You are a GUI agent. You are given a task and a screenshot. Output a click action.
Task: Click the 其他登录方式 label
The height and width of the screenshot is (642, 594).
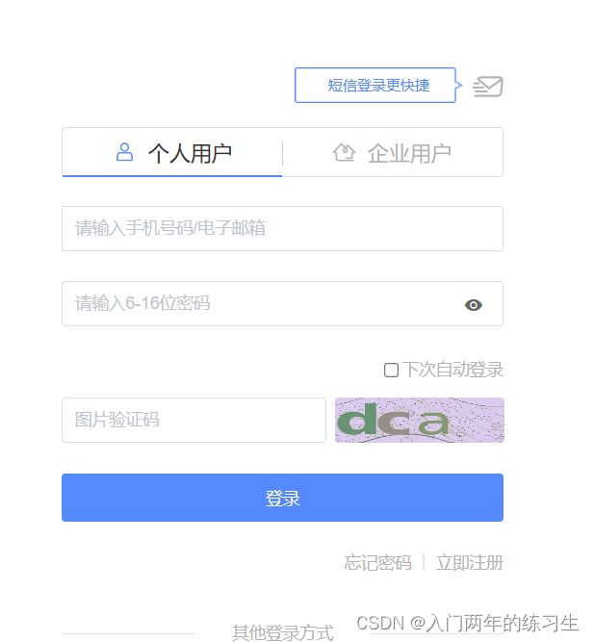click(x=283, y=632)
